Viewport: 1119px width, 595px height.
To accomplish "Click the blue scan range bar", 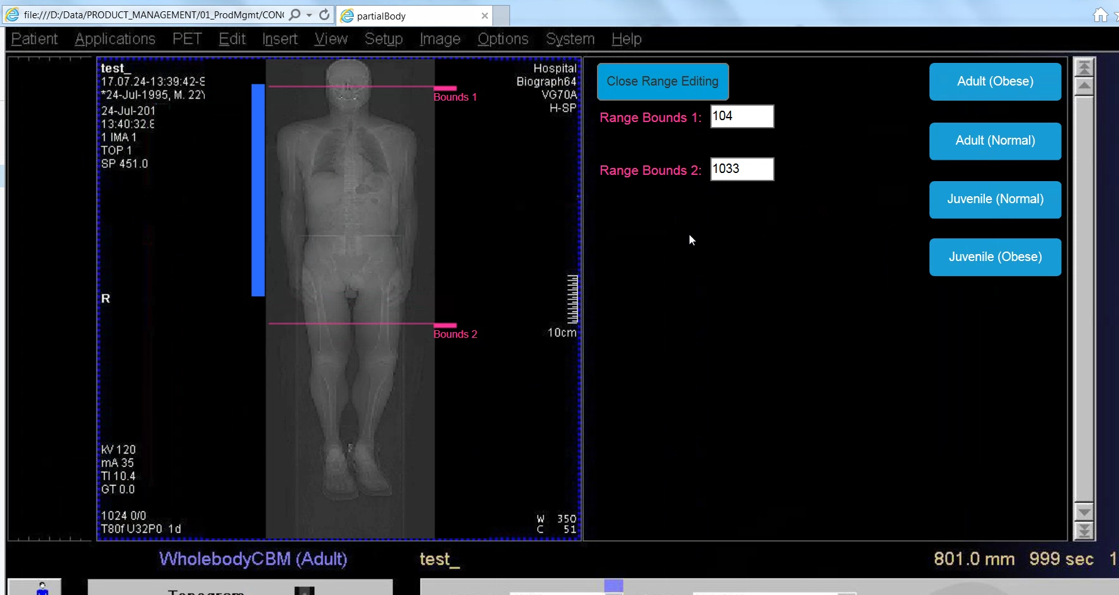I will pos(258,190).
